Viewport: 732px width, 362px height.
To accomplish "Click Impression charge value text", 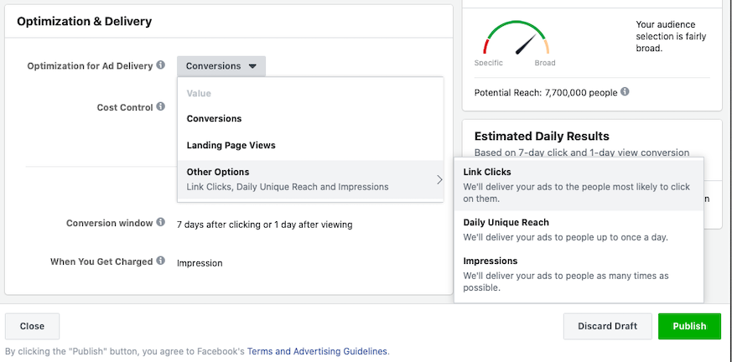I will pos(200,263).
